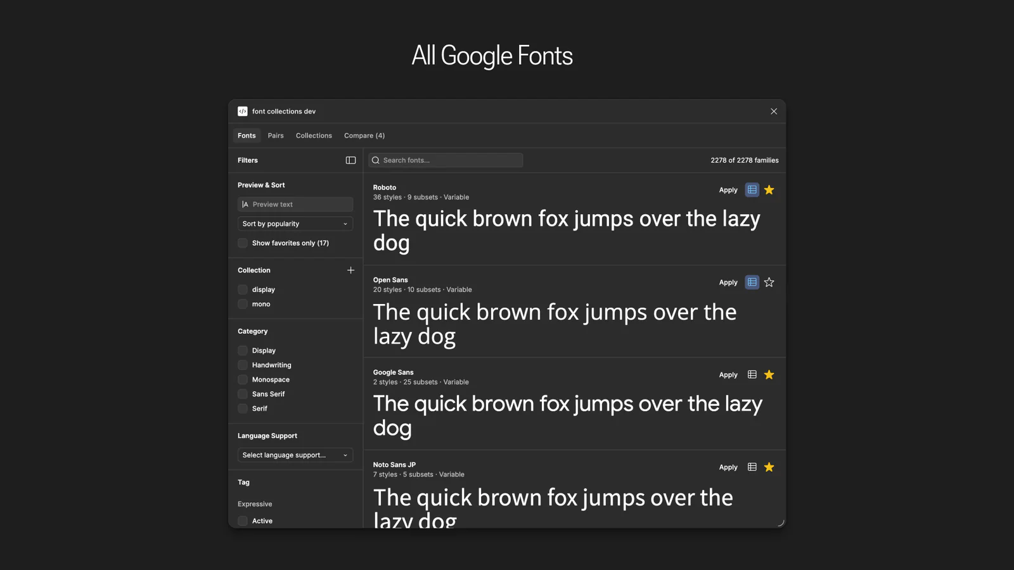Open the Select language support dropdown
The height and width of the screenshot is (570, 1014).
[x=295, y=455]
